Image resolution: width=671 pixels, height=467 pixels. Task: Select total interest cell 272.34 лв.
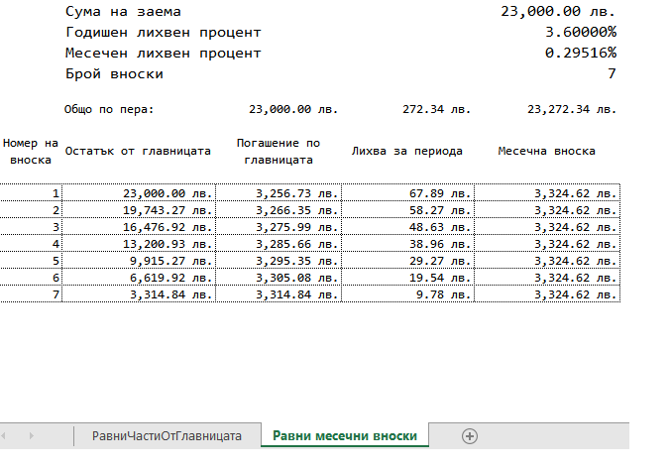pyautogui.click(x=436, y=110)
